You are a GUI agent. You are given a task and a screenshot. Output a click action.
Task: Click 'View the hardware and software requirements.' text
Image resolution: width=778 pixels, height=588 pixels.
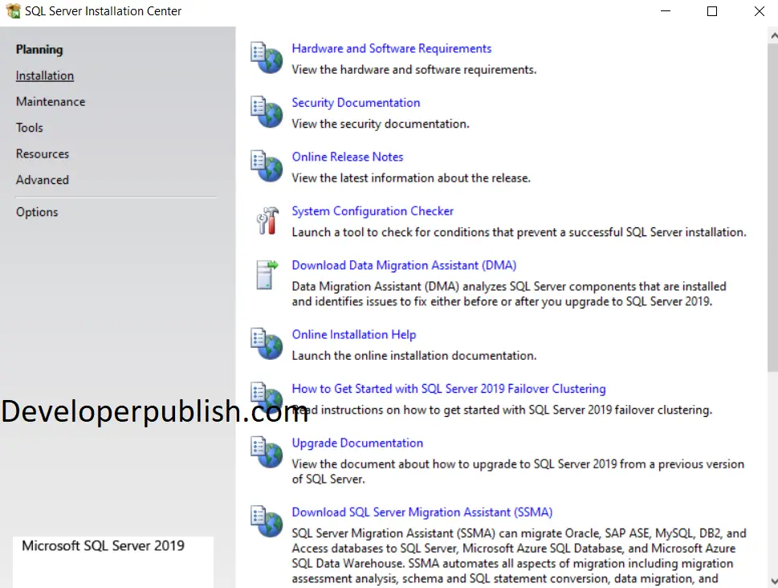coord(413,70)
